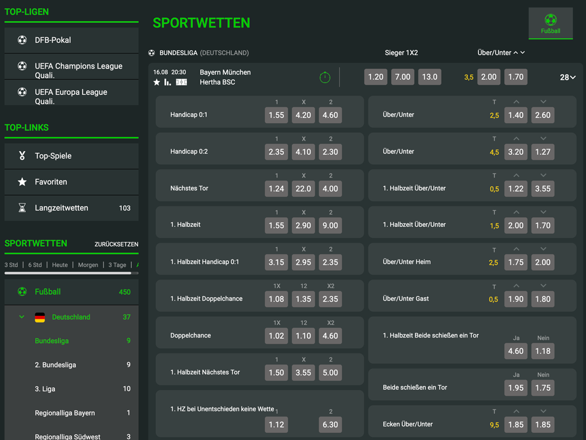586x440 pixels.
Task: Pick Hertha BSC win odds 13.0
Action: tap(430, 77)
